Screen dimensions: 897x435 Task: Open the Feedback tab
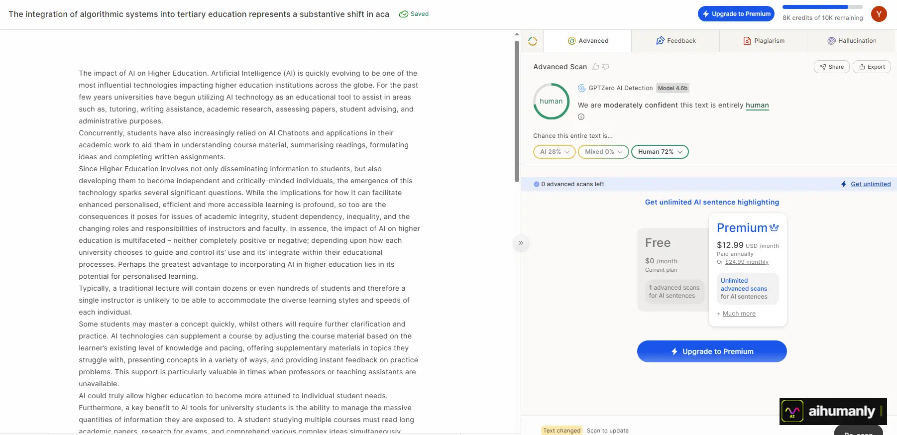point(675,41)
